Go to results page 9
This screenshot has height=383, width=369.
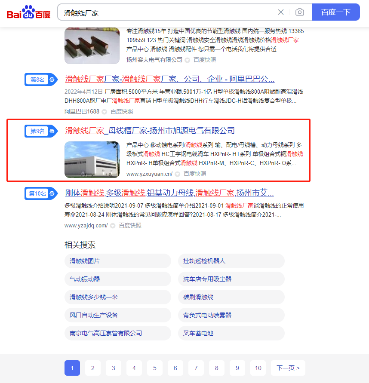[237, 368]
